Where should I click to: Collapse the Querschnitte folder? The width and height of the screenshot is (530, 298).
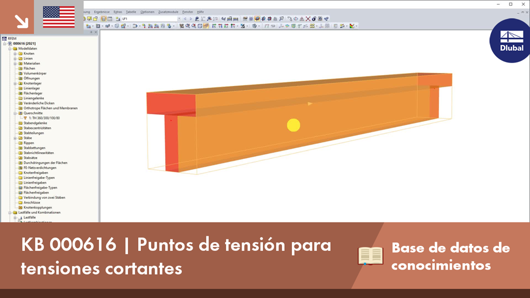tap(15, 113)
